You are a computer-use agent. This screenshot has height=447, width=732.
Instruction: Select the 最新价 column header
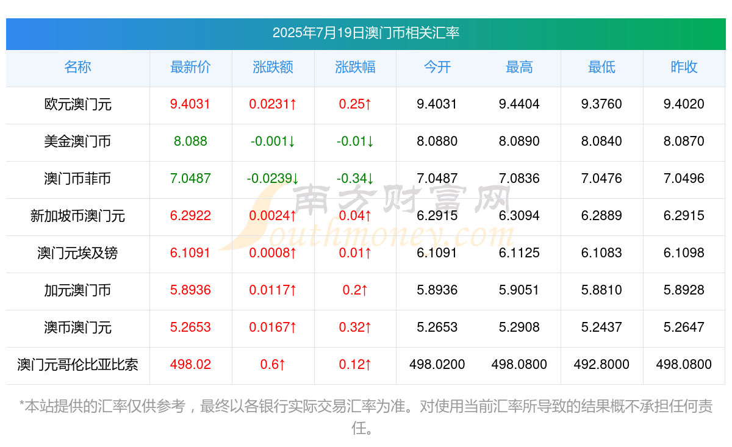191,67
